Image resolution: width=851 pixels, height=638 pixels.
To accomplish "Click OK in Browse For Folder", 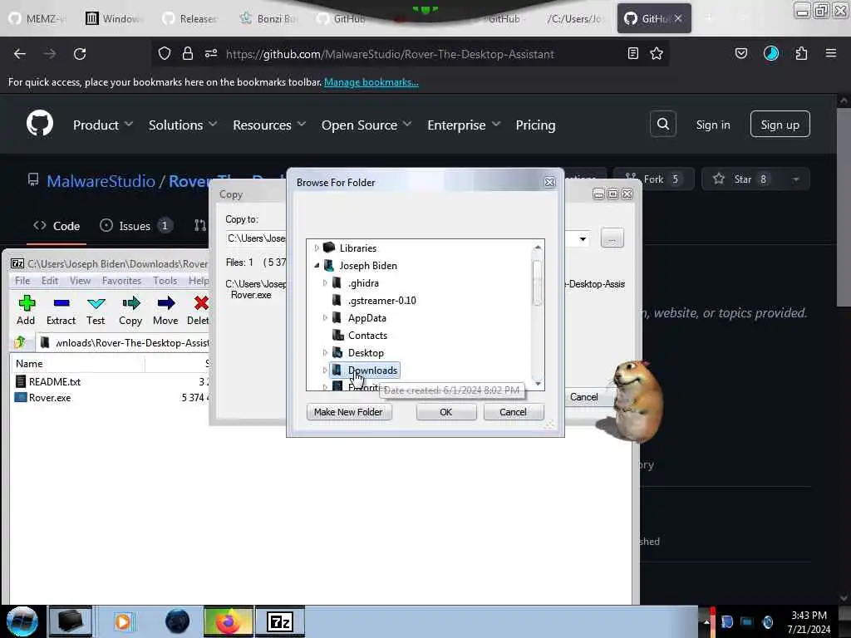I will 446,412.
